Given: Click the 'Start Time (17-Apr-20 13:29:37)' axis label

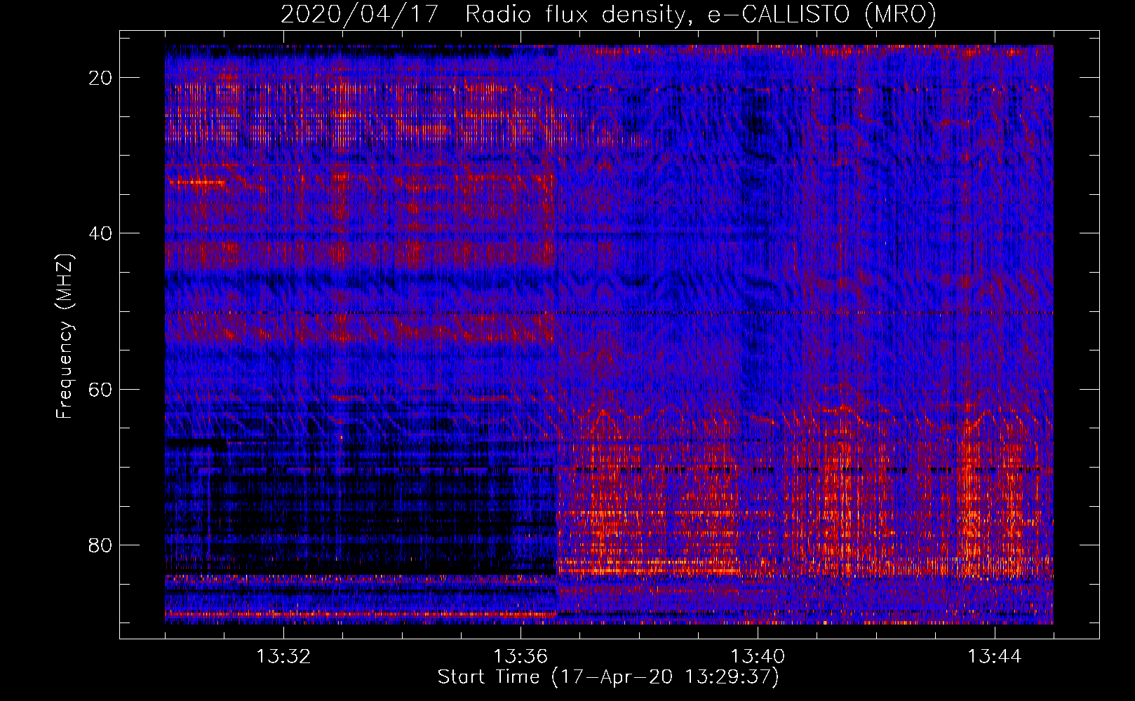Looking at the screenshot, I should coord(608,677).
